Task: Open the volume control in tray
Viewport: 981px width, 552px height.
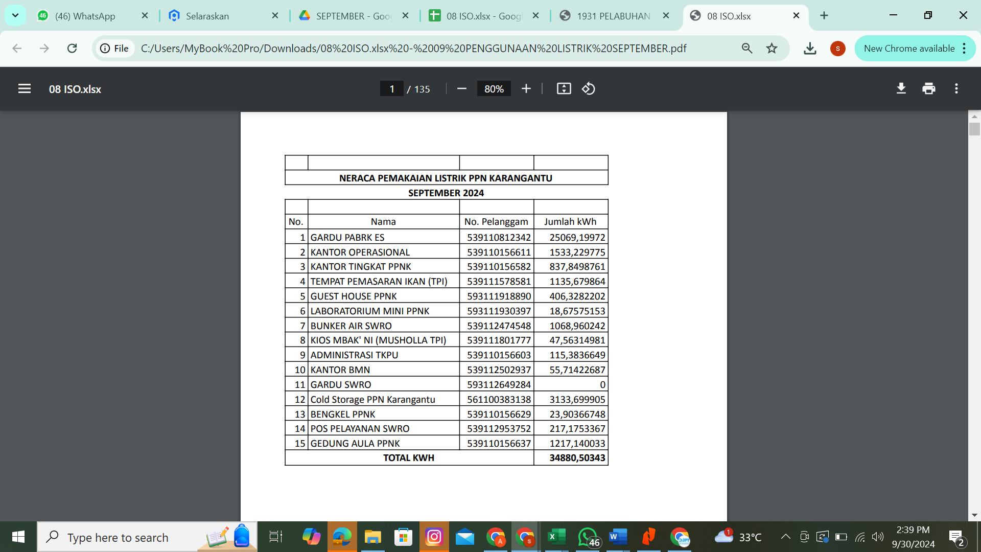Action: coord(878,537)
